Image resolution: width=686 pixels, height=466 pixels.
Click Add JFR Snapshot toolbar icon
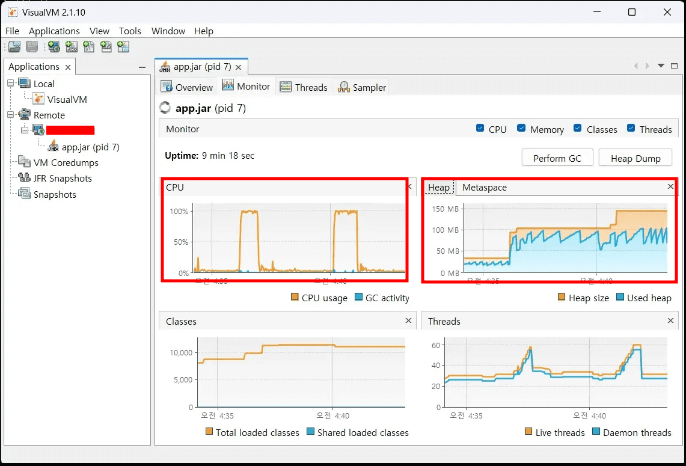point(106,47)
